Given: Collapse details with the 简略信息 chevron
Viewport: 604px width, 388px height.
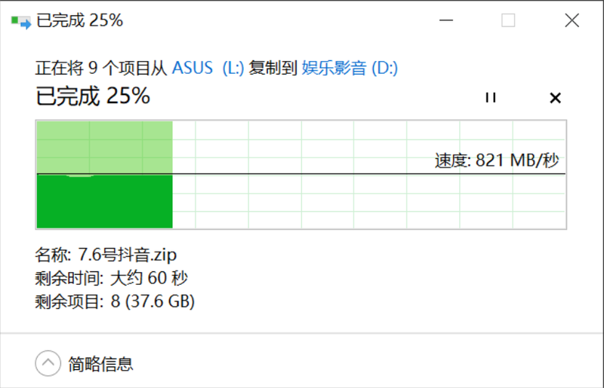Looking at the screenshot, I should pos(48,363).
